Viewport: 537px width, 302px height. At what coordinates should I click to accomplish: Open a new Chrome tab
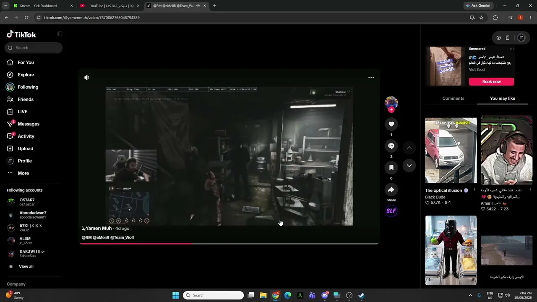(x=215, y=6)
